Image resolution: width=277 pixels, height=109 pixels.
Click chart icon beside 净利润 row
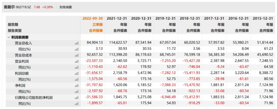(76, 86)
